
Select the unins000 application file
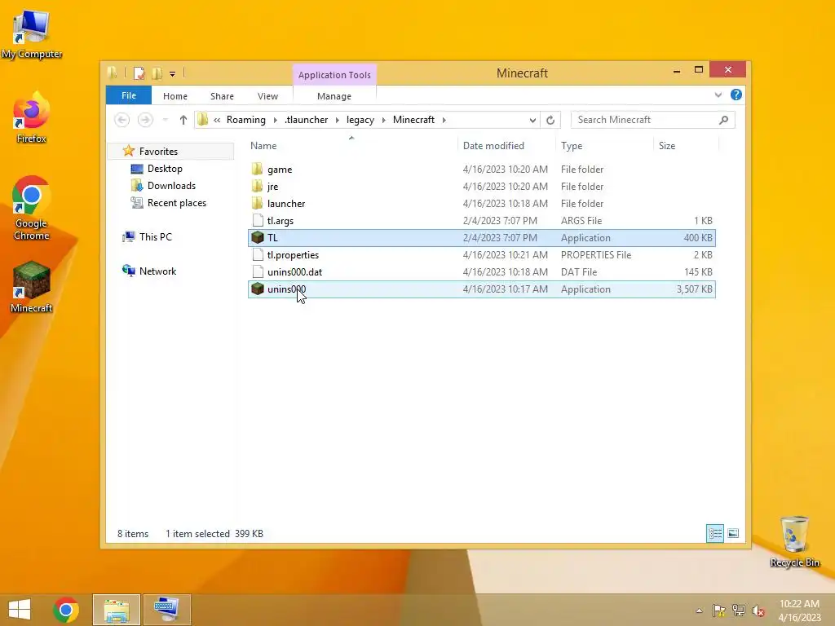tap(481, 289)
